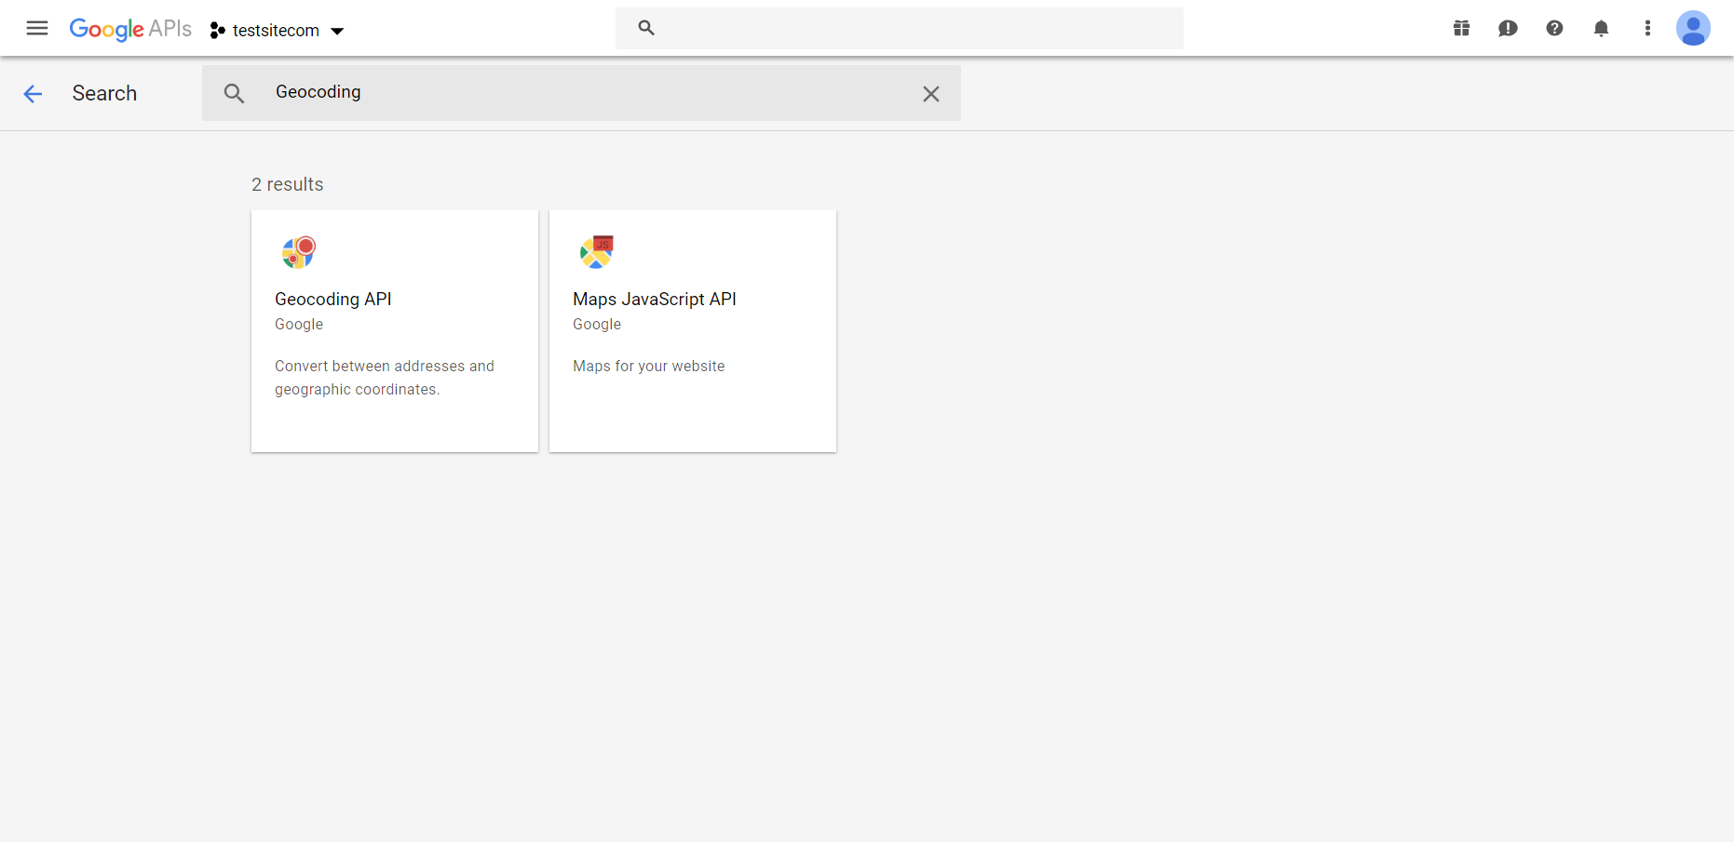Open the help question mark icon
The width and height of the screenshot is (1734, 842).
coord(1554,28)
